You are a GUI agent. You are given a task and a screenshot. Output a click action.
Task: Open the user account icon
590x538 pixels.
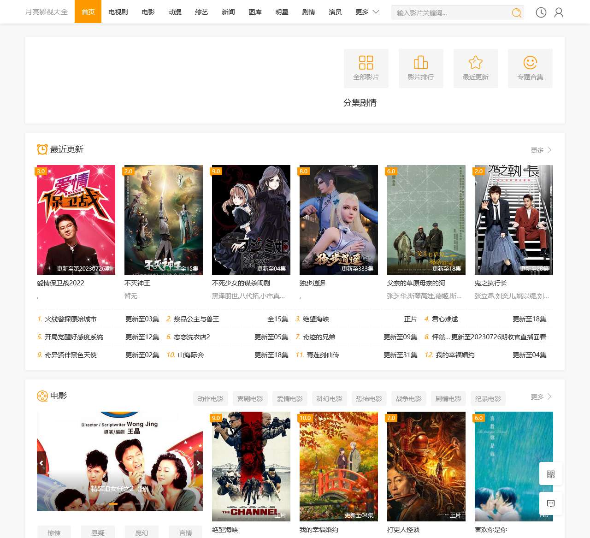[x=559, y=12]
